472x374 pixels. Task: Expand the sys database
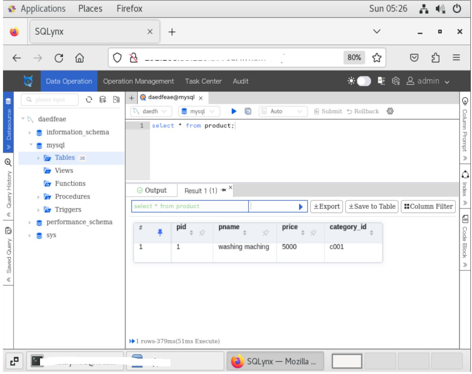click(30, 236)
